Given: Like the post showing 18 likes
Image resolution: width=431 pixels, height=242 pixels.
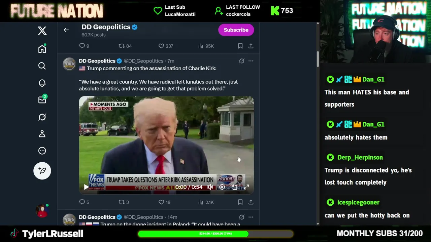Looking at the screenshot, I should point(164,202).
